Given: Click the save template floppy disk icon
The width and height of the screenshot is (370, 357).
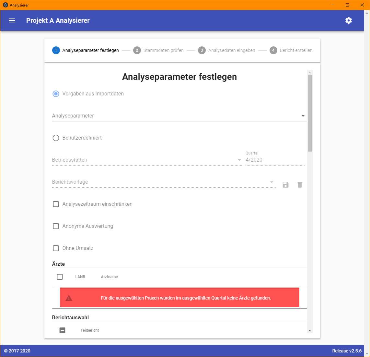Looking at the screenshot, I should point(285,185).
